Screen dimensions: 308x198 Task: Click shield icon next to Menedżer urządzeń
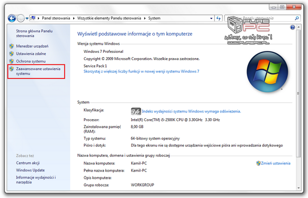click(12, 46)
